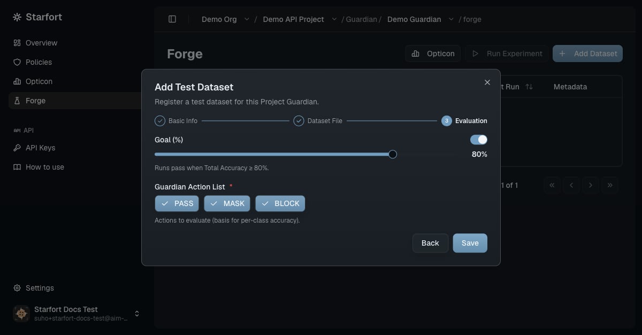Toggle the PASS action chip
This screenshot has width=642, height=335.
[x=177, y=203]
